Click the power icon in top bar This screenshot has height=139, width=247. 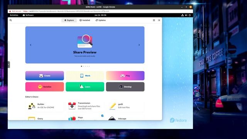(x=189, y=15)
